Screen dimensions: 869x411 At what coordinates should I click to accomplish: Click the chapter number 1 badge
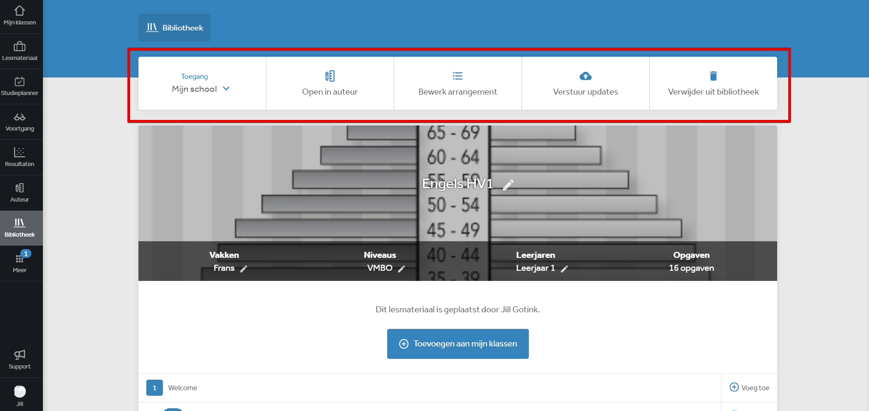[155, 388]
